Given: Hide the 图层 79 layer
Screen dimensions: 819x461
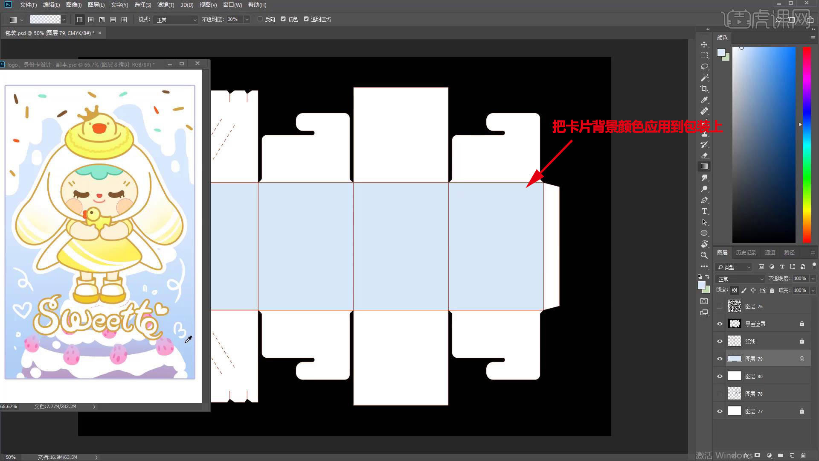Looking at the screenshot, I should (x=720, y=359).
